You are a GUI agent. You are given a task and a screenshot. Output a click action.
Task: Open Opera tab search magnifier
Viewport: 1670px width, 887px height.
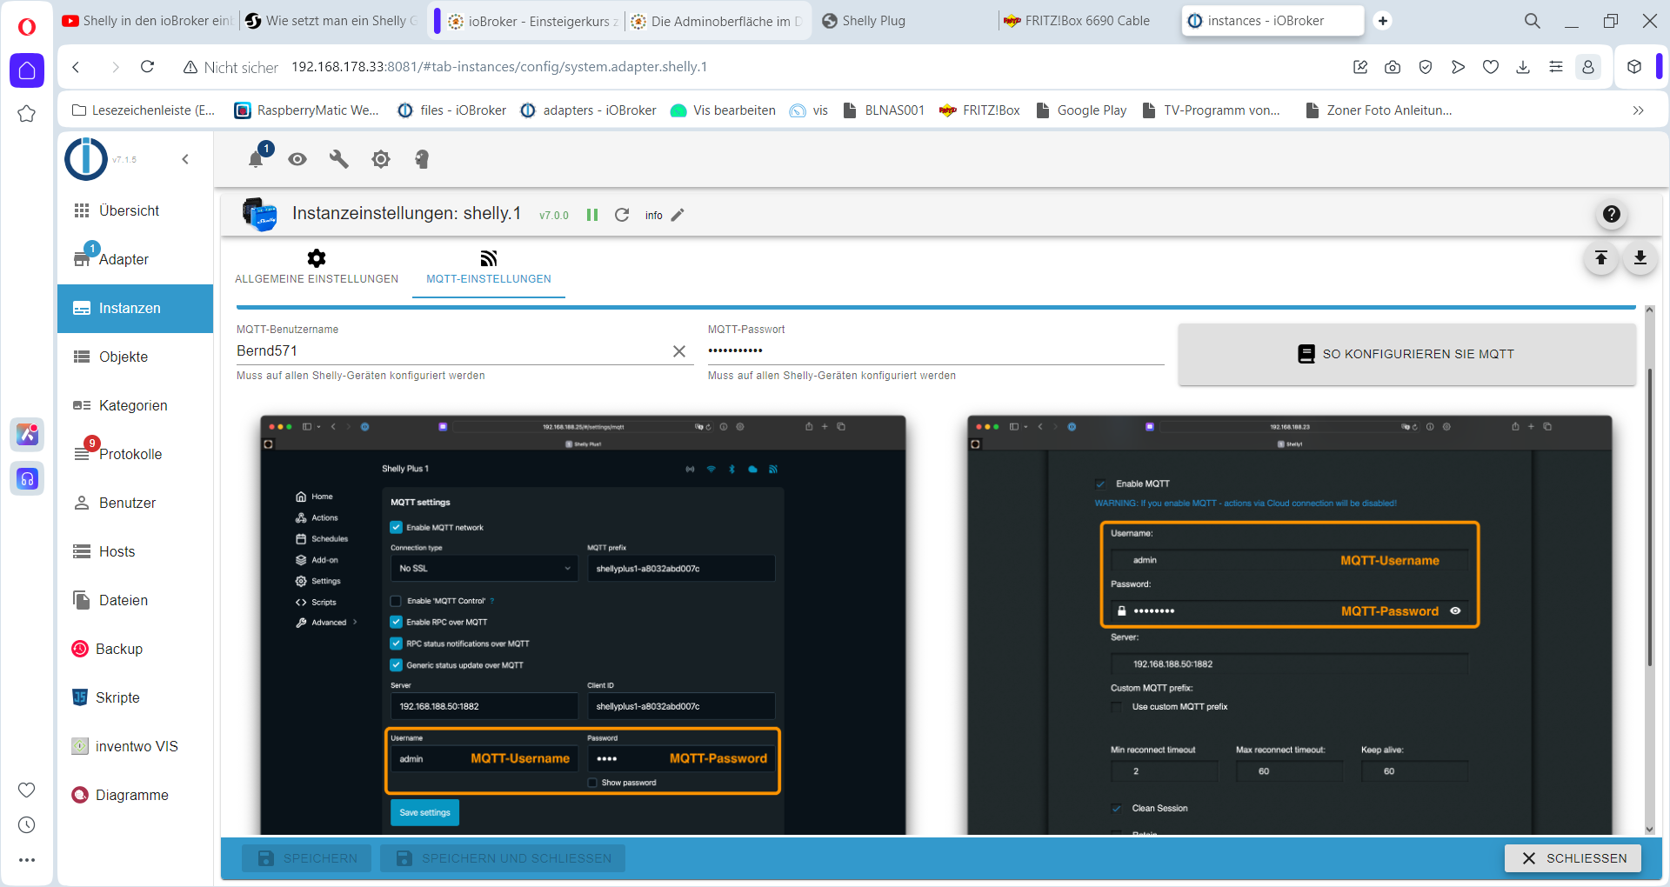(x=1533, y=21)
